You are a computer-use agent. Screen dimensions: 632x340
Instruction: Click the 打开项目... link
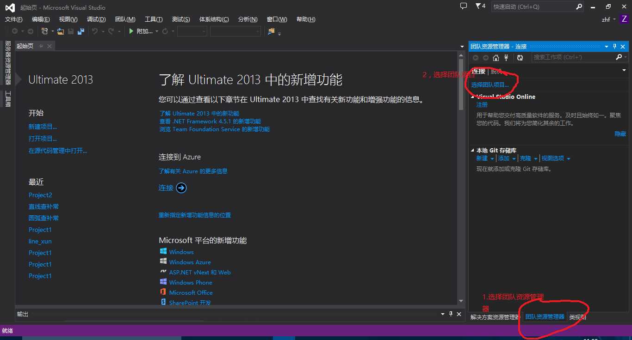[43, 139]
